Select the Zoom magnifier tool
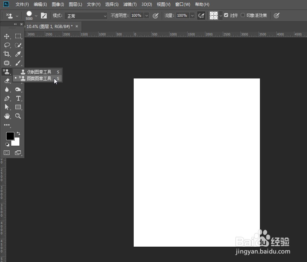 coord(18,116)
